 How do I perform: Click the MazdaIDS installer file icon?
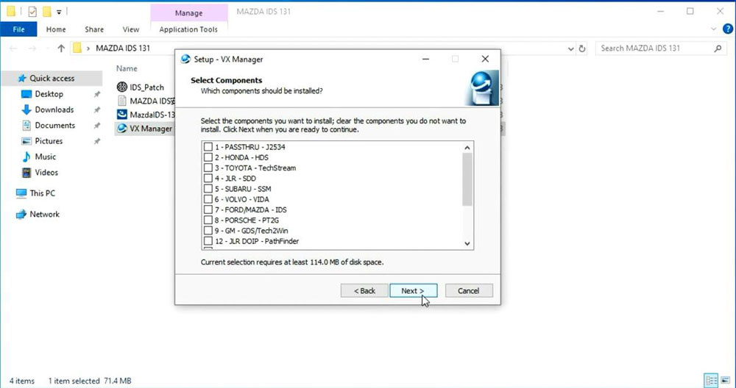122,115
